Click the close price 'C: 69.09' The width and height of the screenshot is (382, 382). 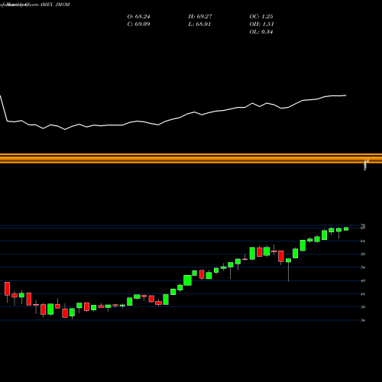coord(138,24)
